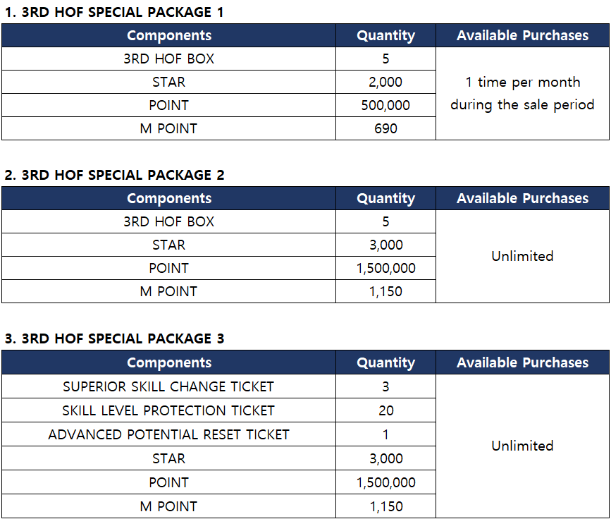Image resolution: width=611 pixels, height=519 pixels.
Task: Click the 3RD HOF BOX cell in Package 2
Action: [168, 221]
